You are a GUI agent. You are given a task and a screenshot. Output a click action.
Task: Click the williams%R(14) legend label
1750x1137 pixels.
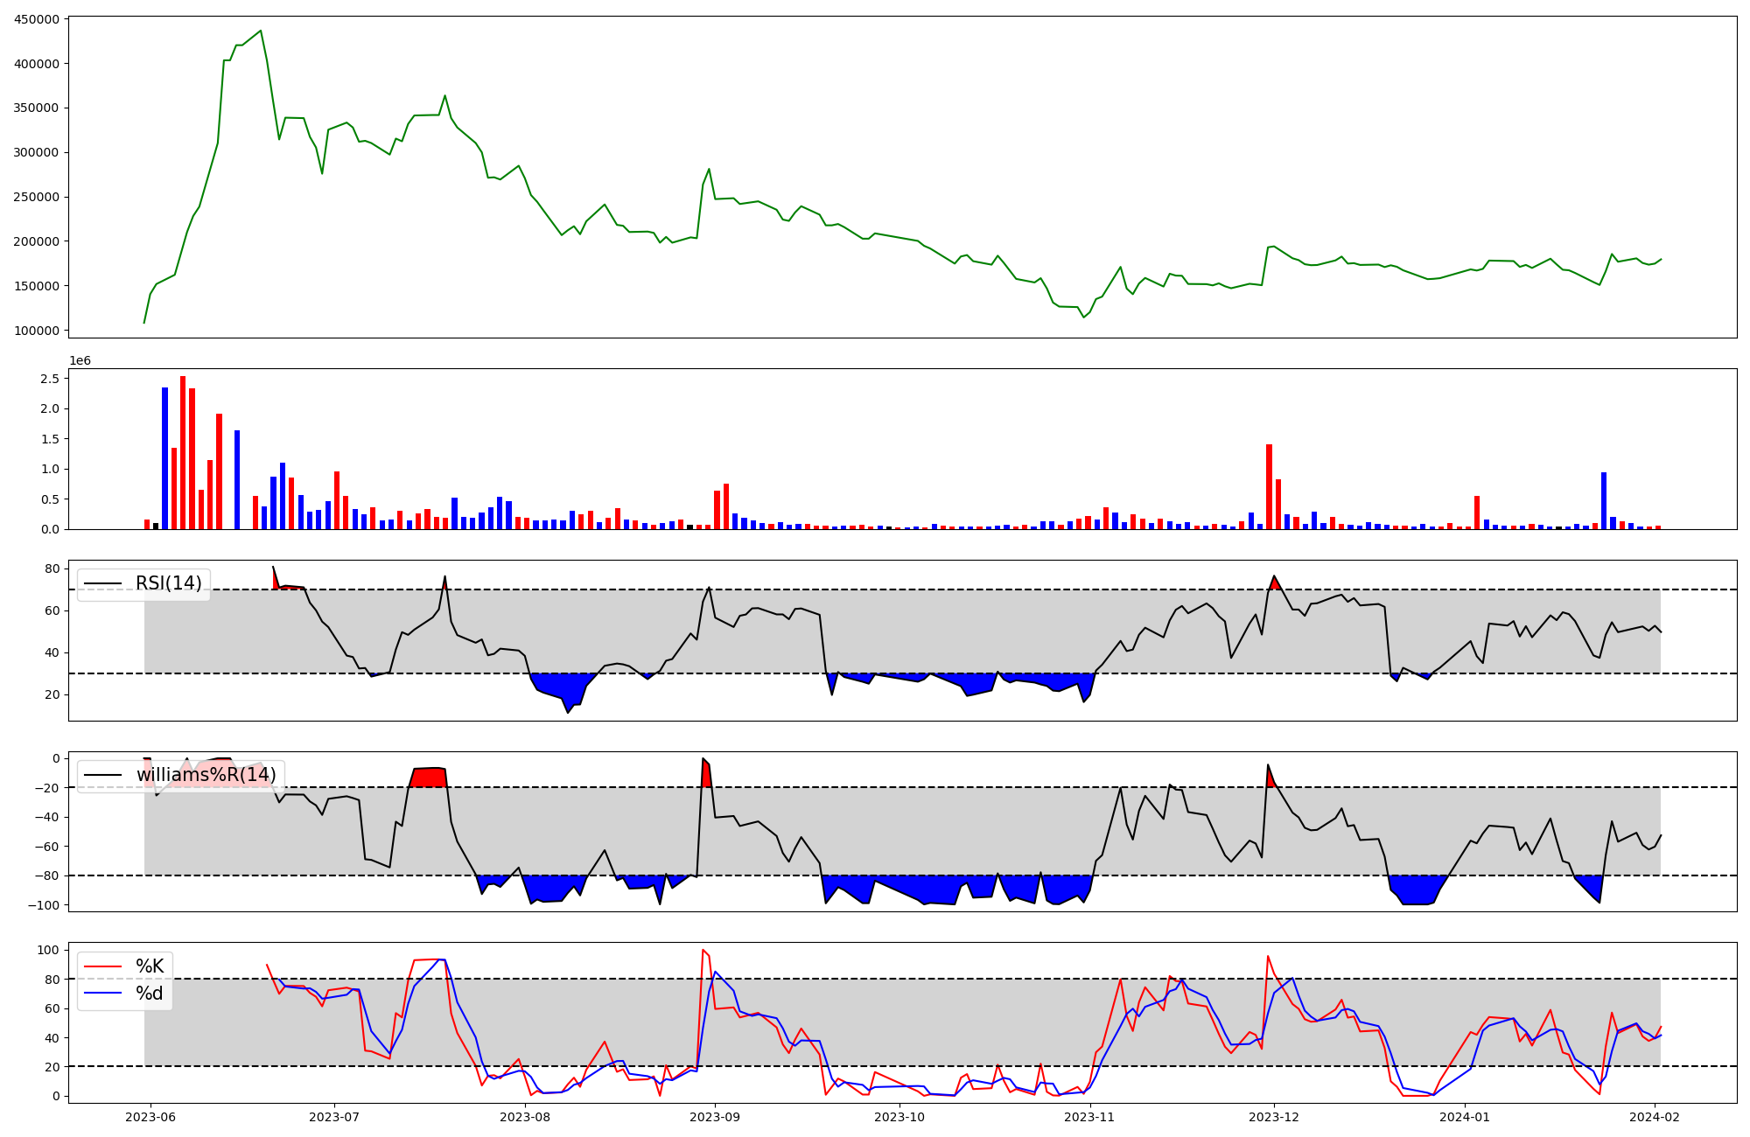(x=206, y=775)
